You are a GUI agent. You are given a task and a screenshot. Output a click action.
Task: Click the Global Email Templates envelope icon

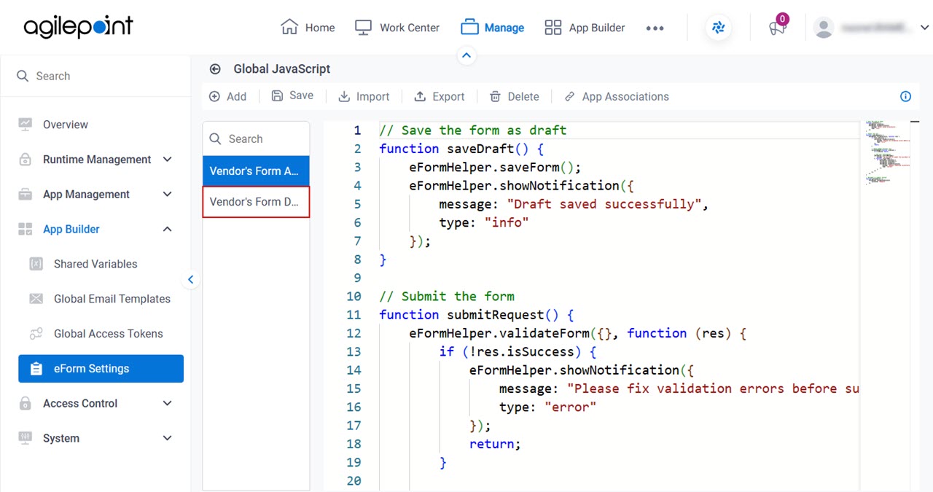(x=36, y=299)
